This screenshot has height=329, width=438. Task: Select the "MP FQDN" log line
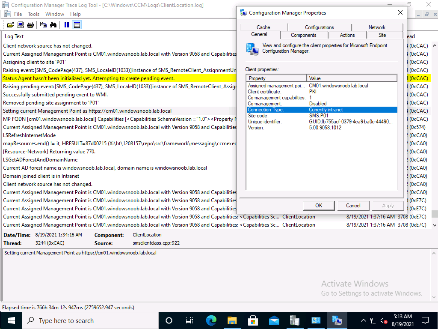click(x=119, y=119)
